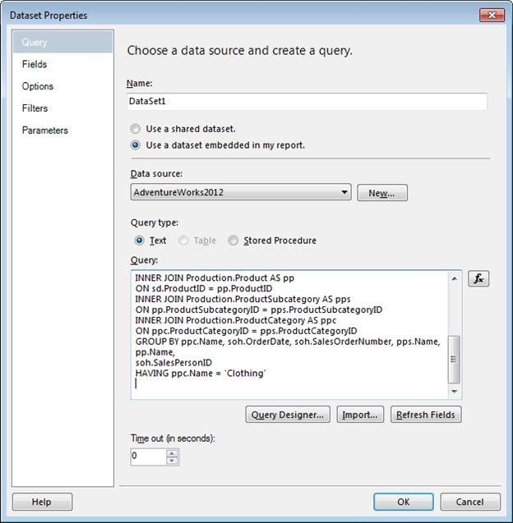The width and height of the screenshot is (513, 523).
Task: Click the dataset Name field
Action: pyautogui.click(x=307, y=101)
